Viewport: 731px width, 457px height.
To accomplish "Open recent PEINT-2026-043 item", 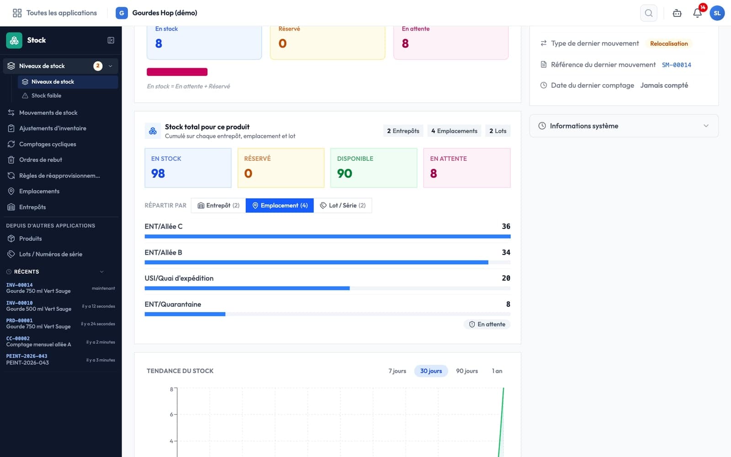I will click(60, 360).
